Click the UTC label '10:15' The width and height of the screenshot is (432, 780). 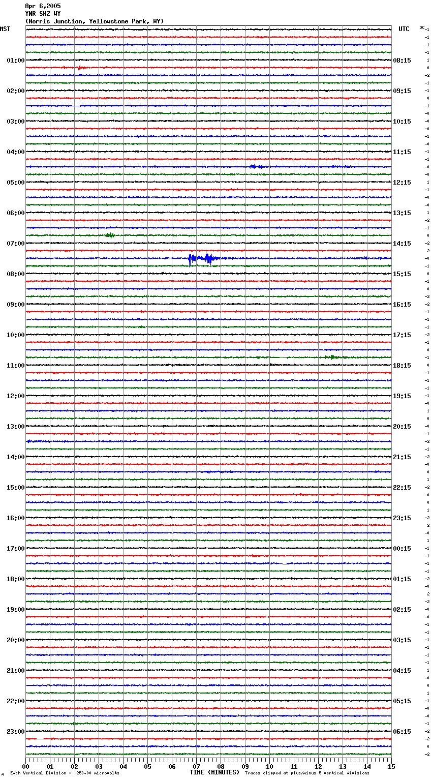pyautogui.click(x=402, y=122)
